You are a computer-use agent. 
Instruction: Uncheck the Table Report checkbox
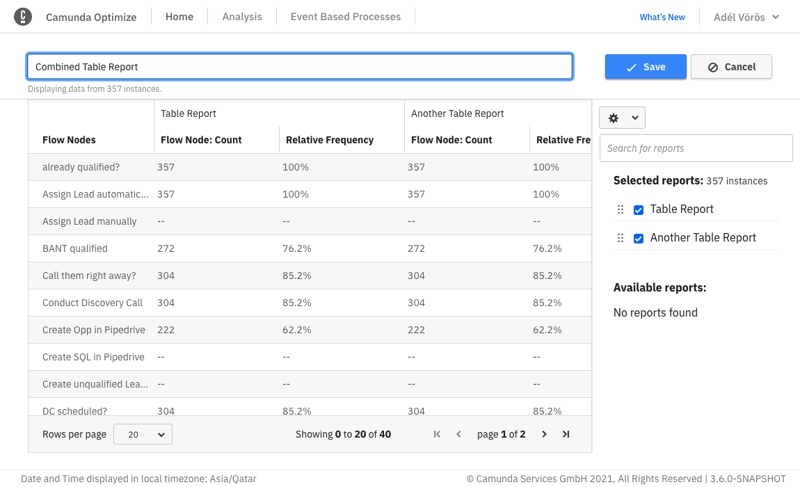(x=639, y=209)
